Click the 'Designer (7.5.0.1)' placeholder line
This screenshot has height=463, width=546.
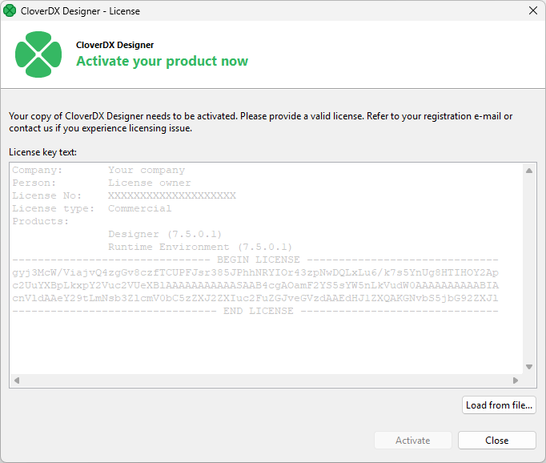pos(165,234)
